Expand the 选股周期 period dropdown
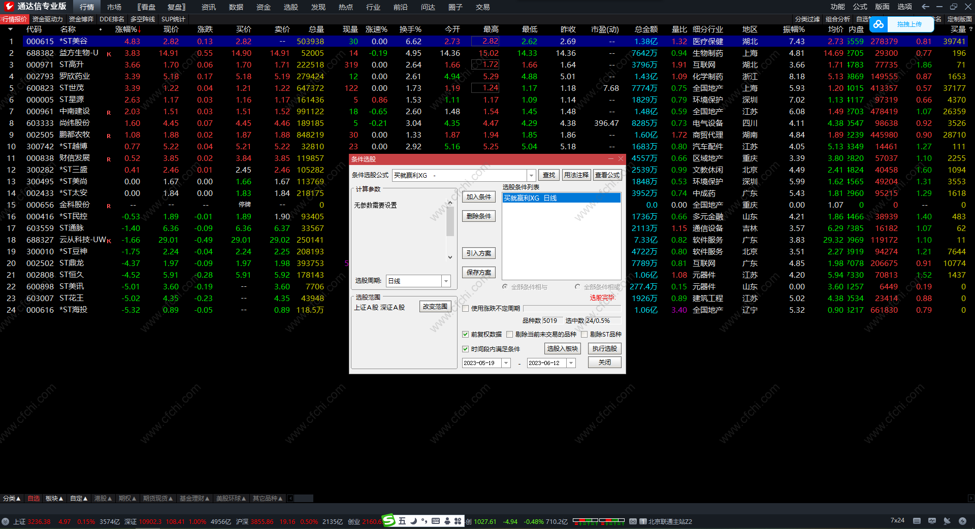The width and height of the screenshot is (975, 529). point(446,281)
